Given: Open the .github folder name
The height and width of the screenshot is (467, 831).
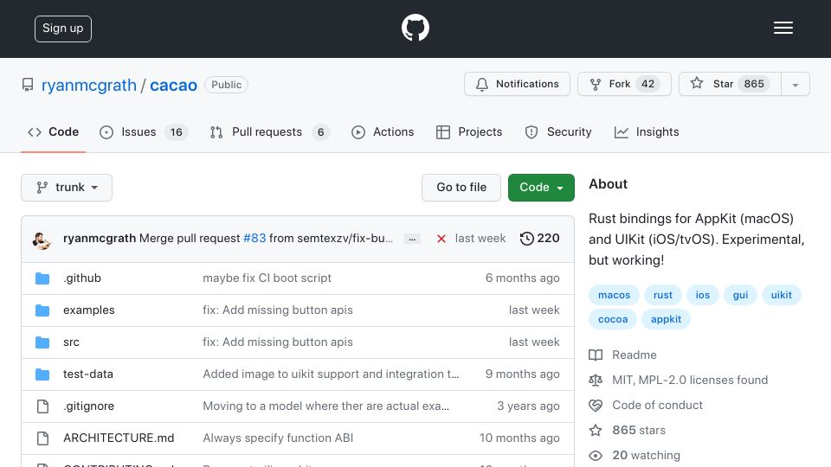Looking at the screenshot, I should click(x=82, y=278).
